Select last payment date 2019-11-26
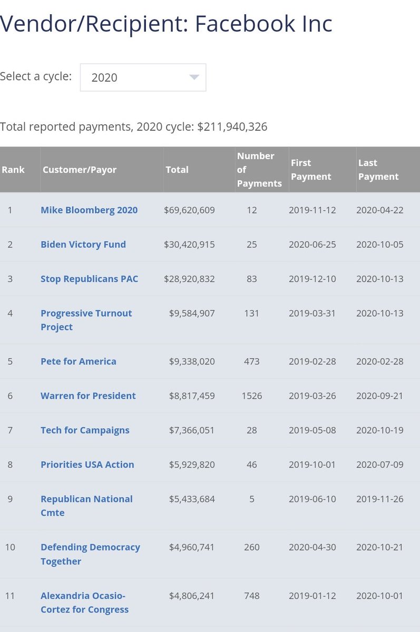 380,499
